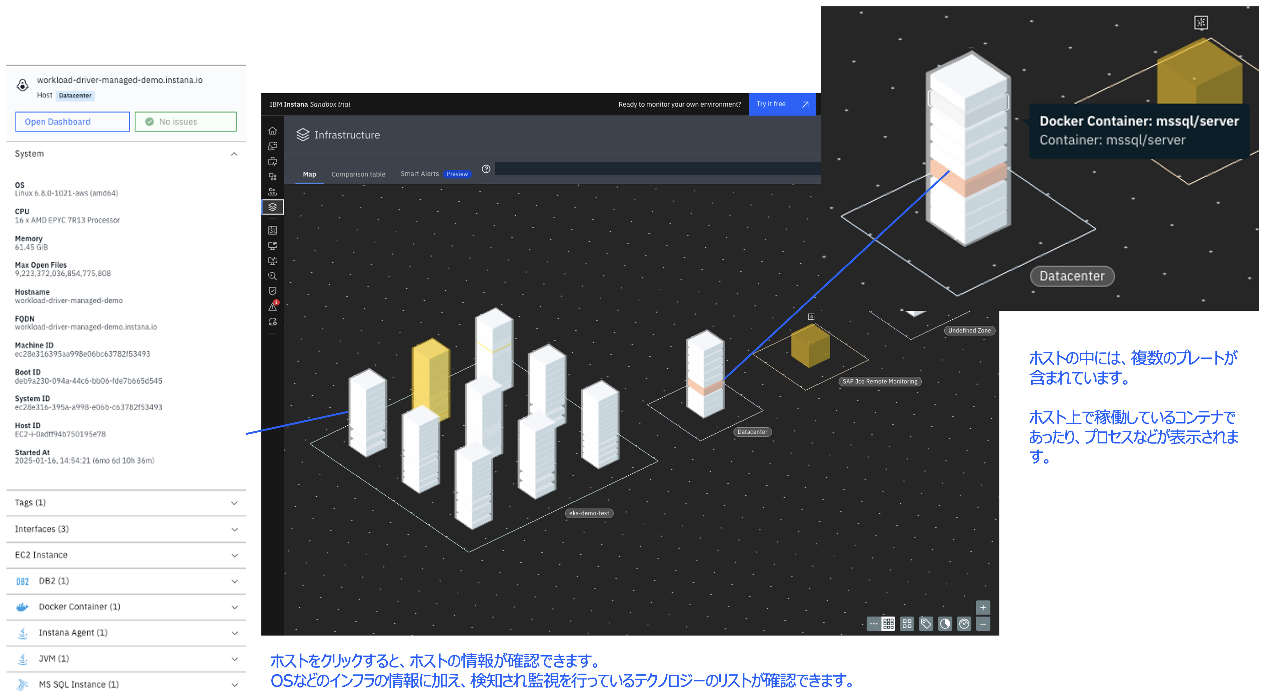Click the pie chart icon in map toolbar
Viewport: 1265px width, 696px height.
tap(945, 623)
